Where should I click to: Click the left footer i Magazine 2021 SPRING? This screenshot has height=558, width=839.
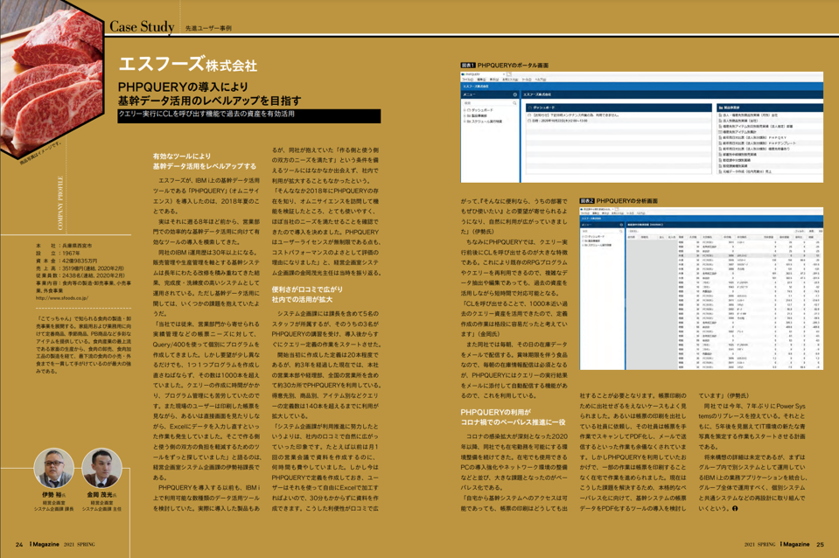(62, 545)
